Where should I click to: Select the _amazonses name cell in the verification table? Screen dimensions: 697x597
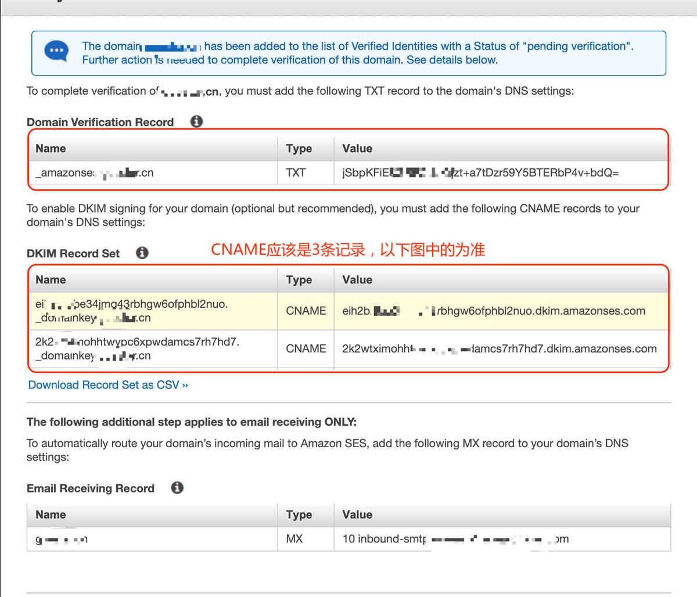(95, 172)
